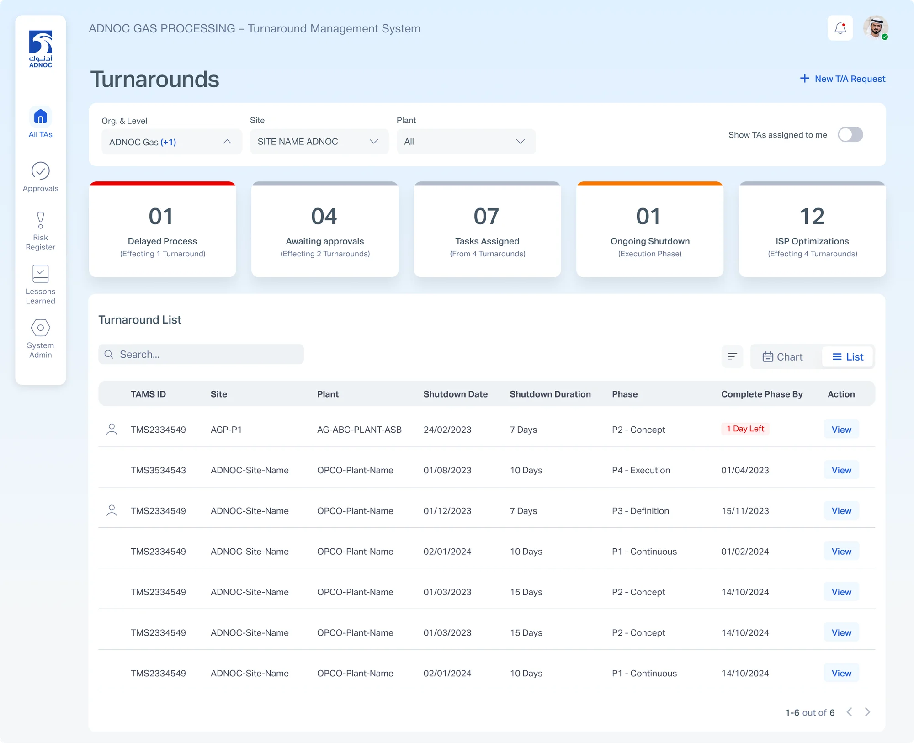Open the Approvals checkmark icon
Viewport: 914px width, 743px height.
coord(41,171)
